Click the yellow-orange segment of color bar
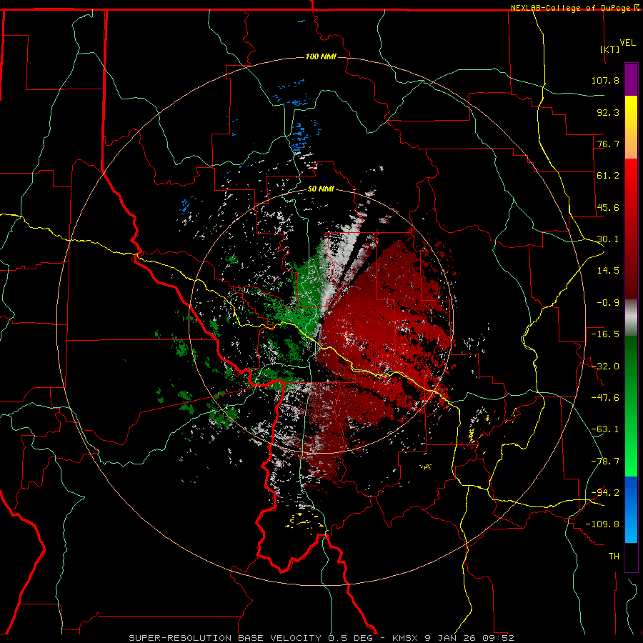The width and height of the screenshot is (643, 643). pos(631,127)
